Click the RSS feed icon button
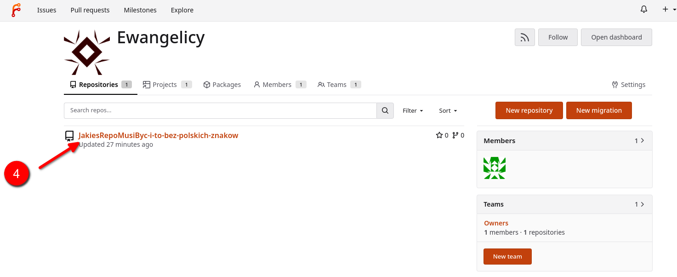The image size is (677, 277). 524,37
